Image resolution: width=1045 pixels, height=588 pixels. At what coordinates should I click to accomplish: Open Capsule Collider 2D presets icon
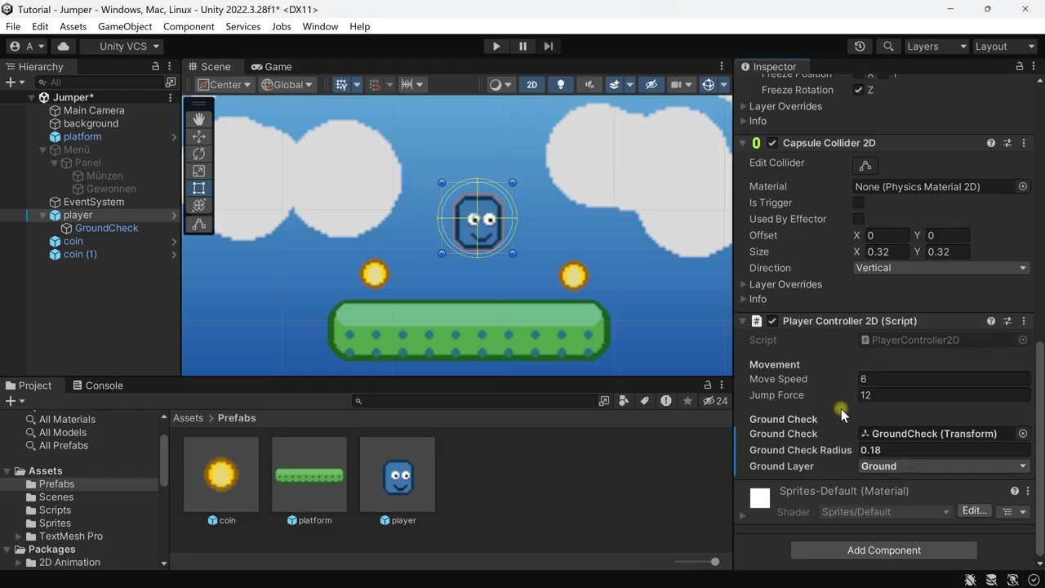pyautogui.click(x=1007, y=143)
